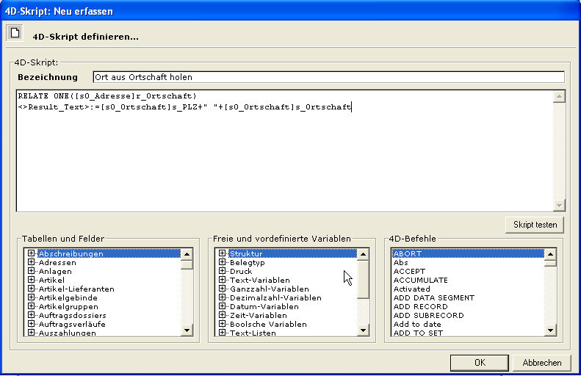
Task: Click into the Bezeichnung text field
Action: point(328,77)
